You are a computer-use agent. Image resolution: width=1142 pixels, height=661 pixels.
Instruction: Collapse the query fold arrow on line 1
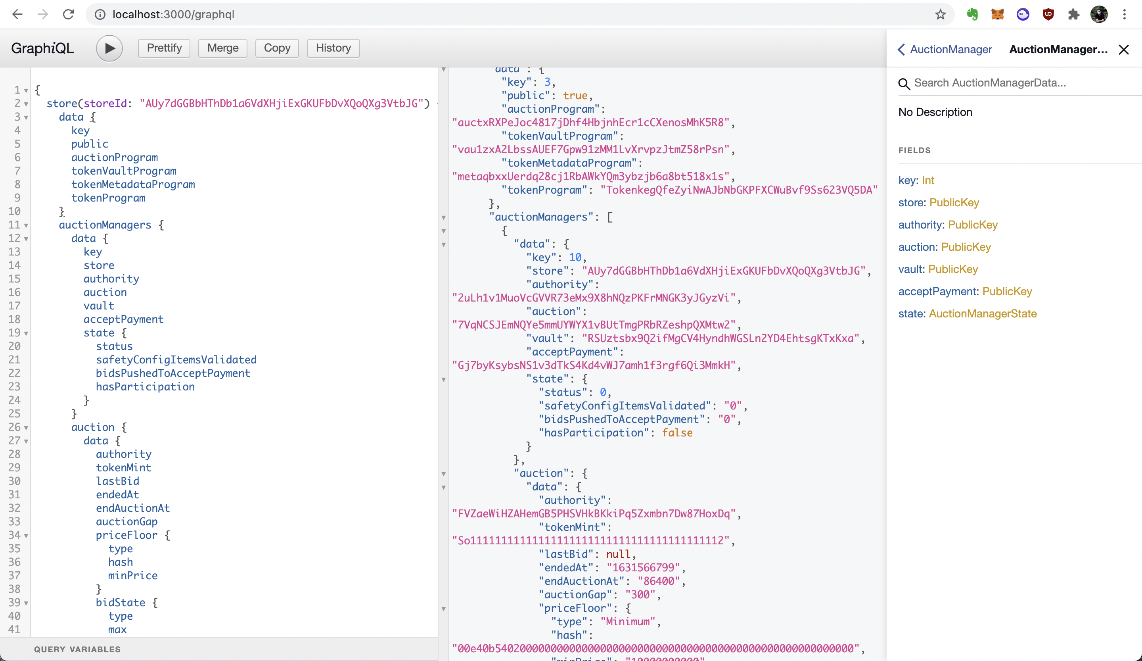pyautogui.click(x=26, y=91)
